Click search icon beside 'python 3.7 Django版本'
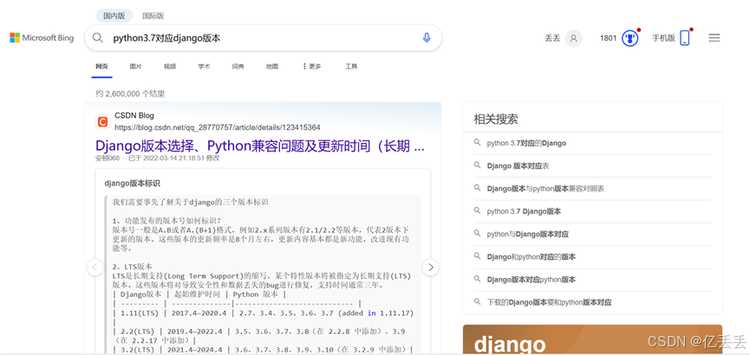 coord(477,210)
